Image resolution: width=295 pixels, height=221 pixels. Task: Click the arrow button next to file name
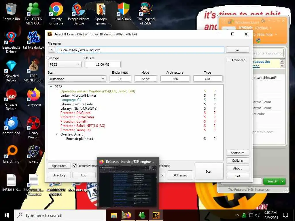pyautogui.click(x=52, y=50)
